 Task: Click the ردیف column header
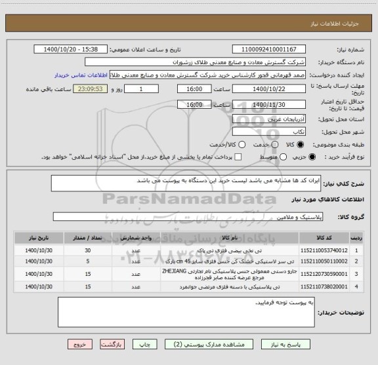(356, 238)
